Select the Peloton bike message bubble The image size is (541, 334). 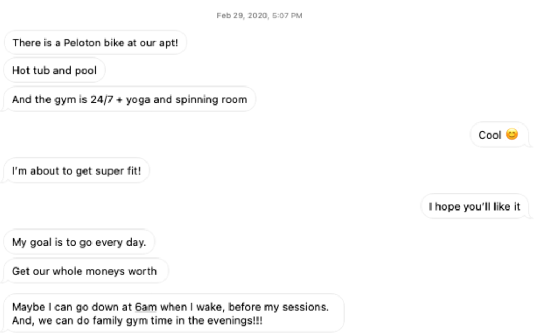coord(95,42)
